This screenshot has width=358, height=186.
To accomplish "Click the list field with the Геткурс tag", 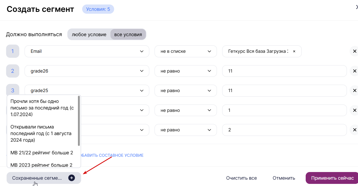I will (262, 51).
